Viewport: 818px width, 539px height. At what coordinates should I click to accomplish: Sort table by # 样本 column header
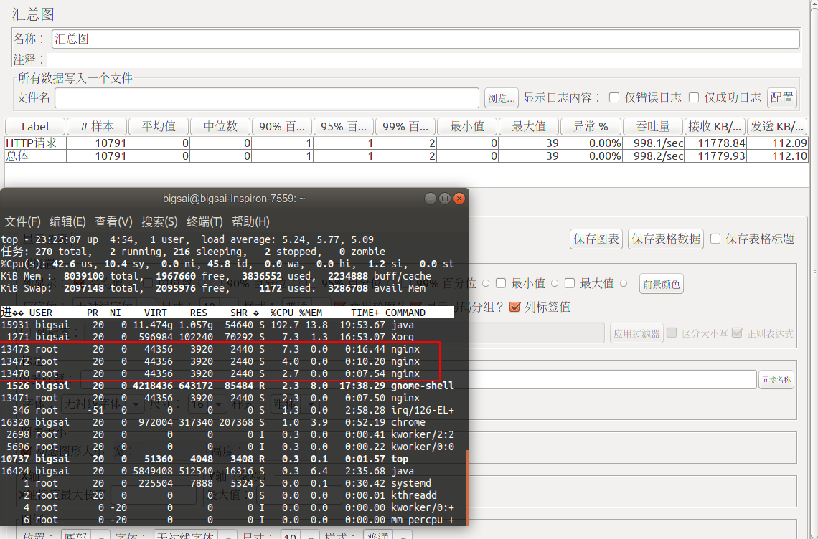point(97,126)
